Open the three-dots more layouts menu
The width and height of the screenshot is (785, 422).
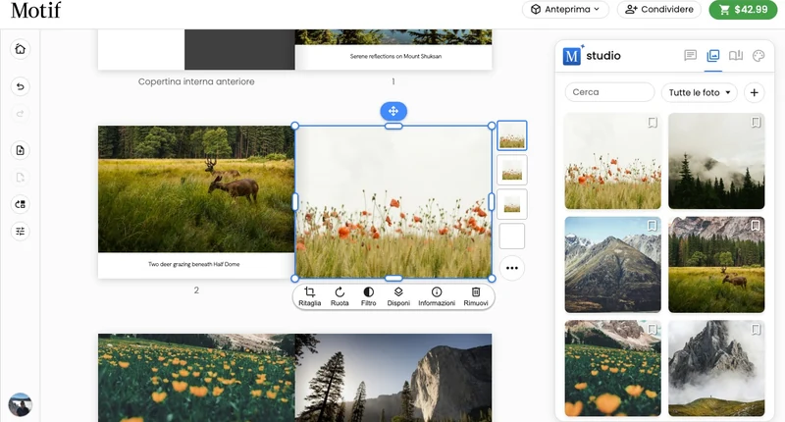pyautogui.click(x=511, y=268)
